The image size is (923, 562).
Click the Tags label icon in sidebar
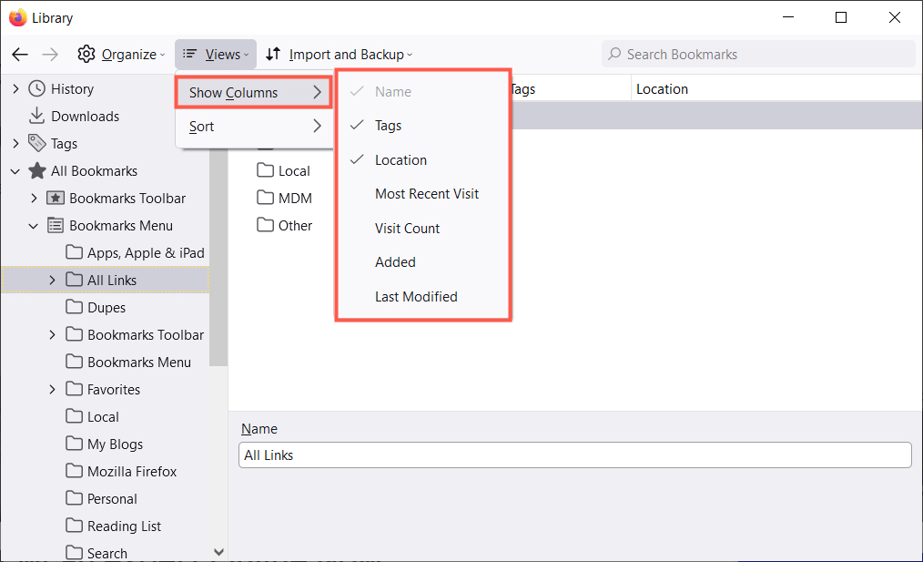(x=37, y=144)
